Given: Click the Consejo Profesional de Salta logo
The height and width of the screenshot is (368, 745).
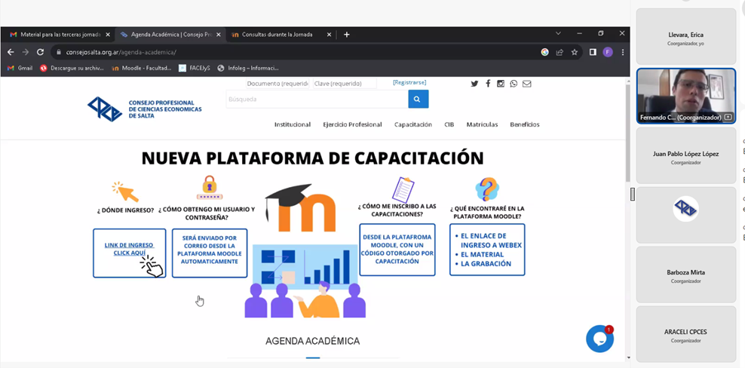Looking at the screenshot, I should [x=145, y=109].
